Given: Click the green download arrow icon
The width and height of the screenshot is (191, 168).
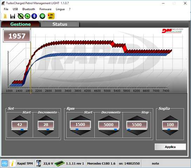Looking at the screenshot, I should click(x=42, y=16).
